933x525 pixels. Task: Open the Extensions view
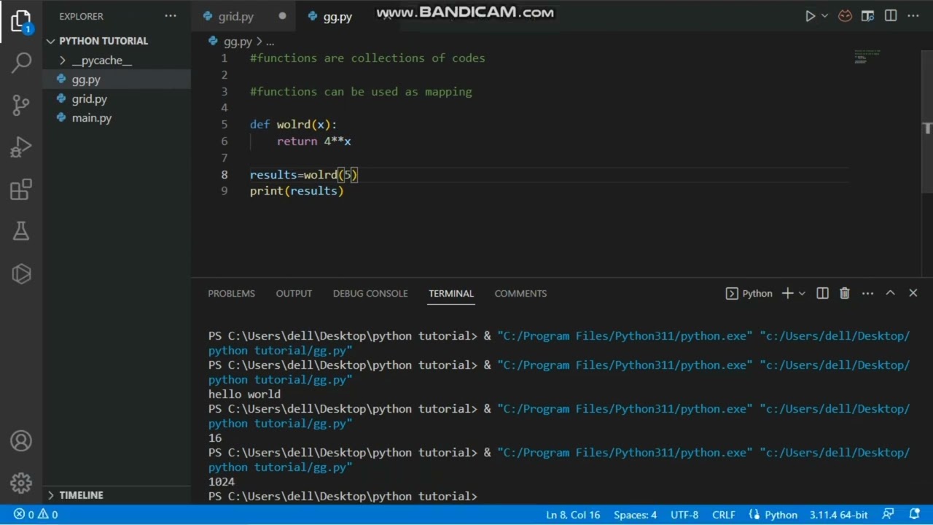(21, 190)
